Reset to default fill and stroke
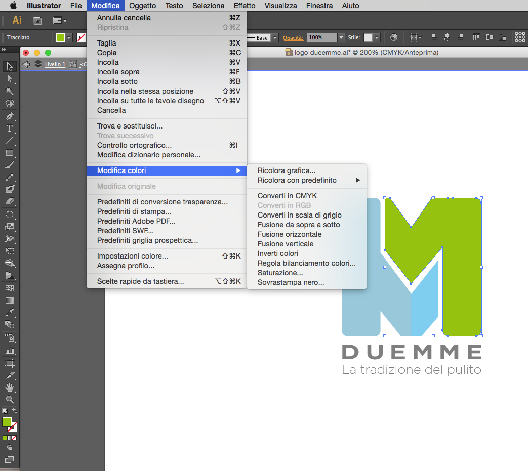The width and height of the screenshot is (528, 471). (x=5, y=411)
